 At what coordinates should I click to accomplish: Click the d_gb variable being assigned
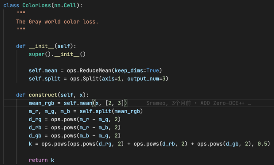pos(35,136)
